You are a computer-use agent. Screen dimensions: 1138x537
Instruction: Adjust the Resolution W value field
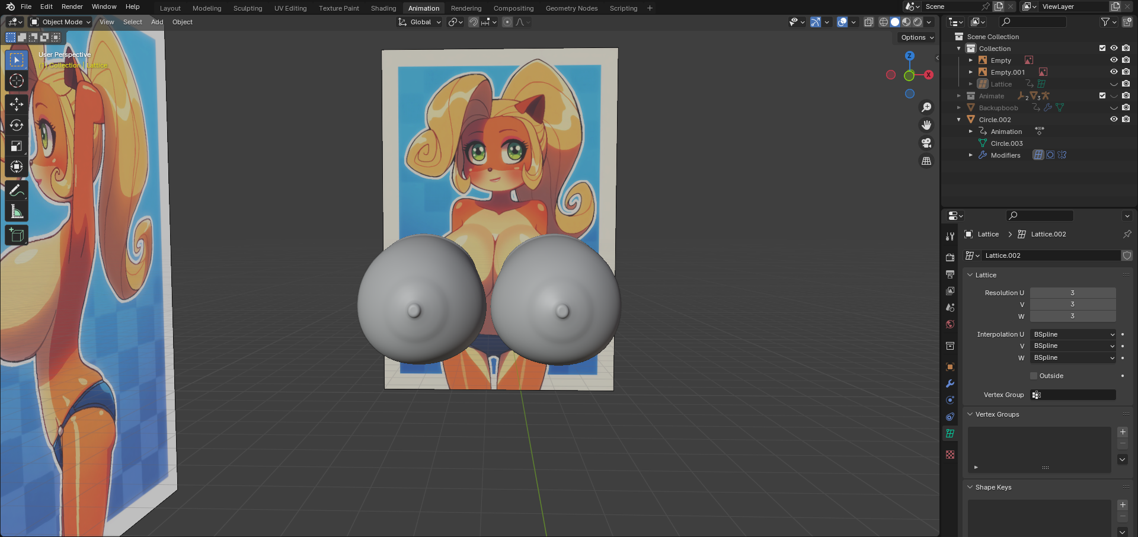[x=1073, y=317]
